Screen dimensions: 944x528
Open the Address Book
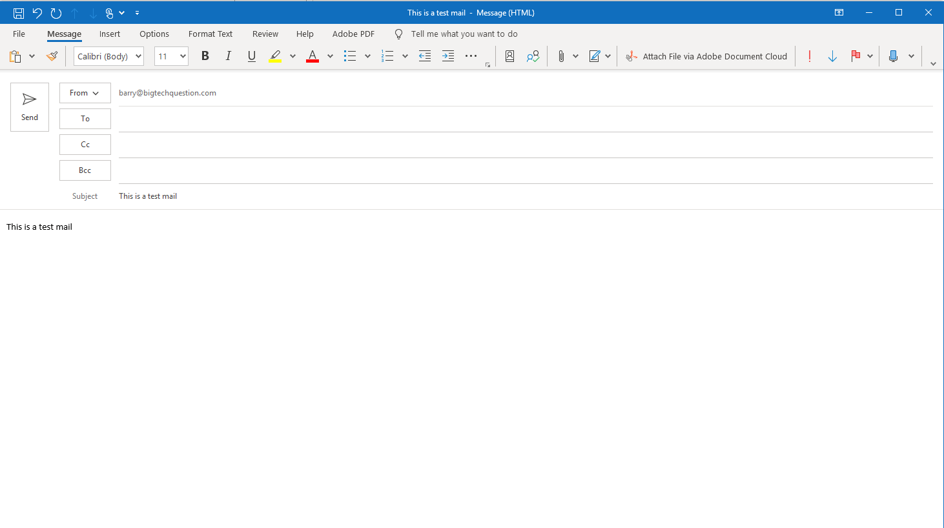(x=509, y=56)
